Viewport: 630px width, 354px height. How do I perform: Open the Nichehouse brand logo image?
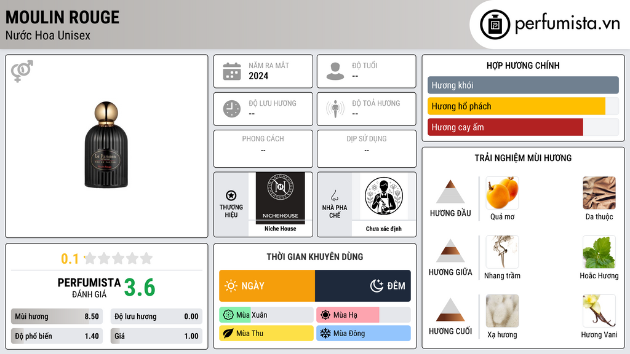(281, 198)
